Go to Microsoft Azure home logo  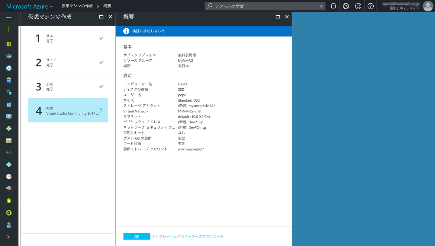point(27,6)
